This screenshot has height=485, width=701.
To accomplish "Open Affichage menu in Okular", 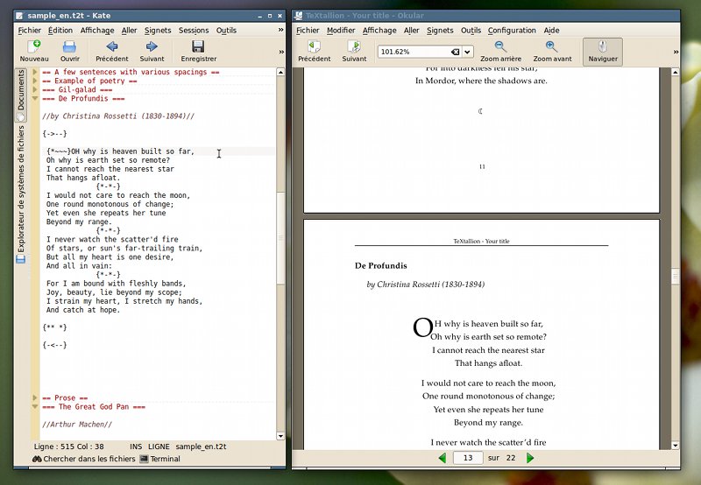I will [x=379, y=31].
